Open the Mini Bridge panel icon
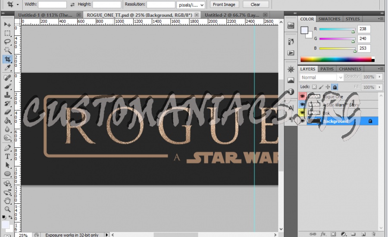This screenshot has height=237, width=388. (x=291, y=25)
